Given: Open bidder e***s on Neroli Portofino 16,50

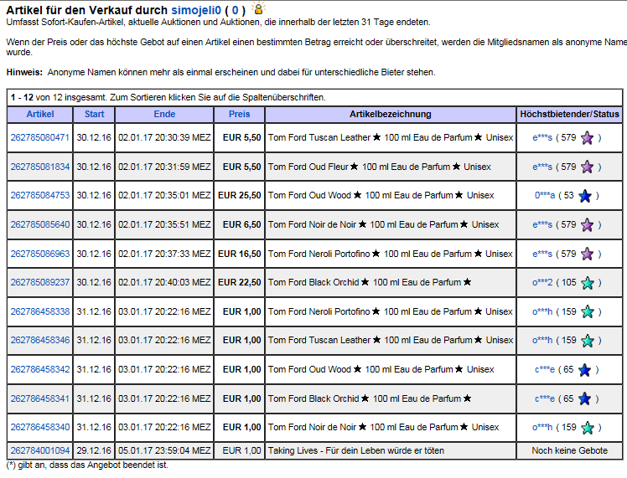Looking at the screenshot, I should [542, 254].
